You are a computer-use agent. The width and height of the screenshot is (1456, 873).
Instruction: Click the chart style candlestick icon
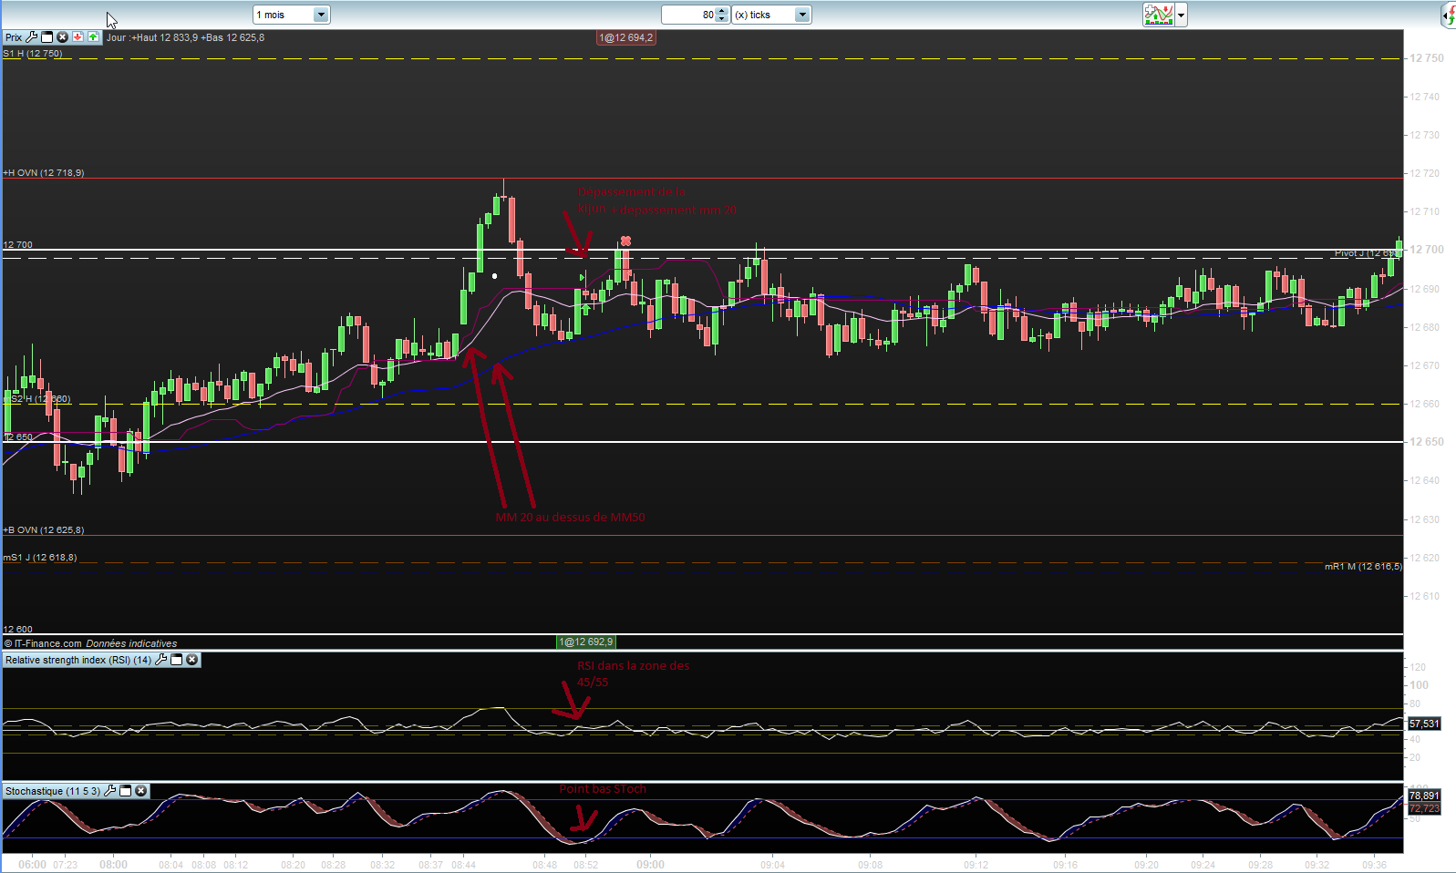pos(1159,15)
